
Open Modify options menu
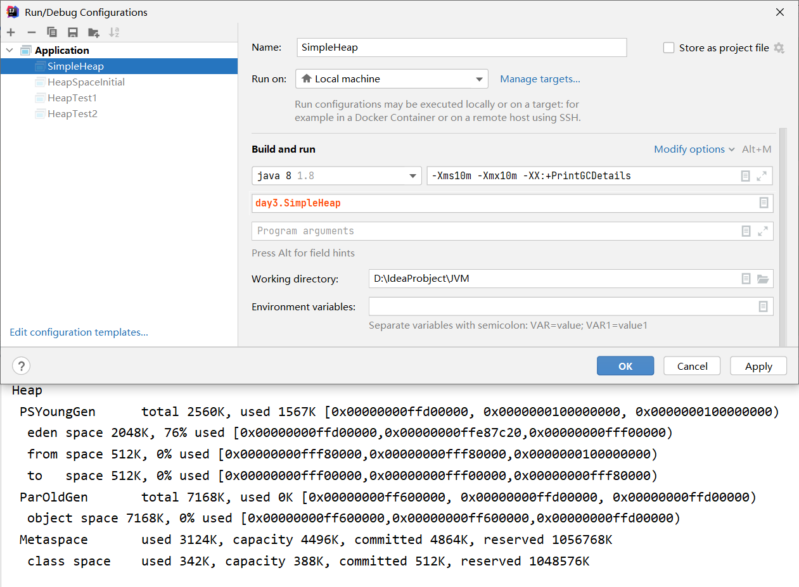[694, 149]
